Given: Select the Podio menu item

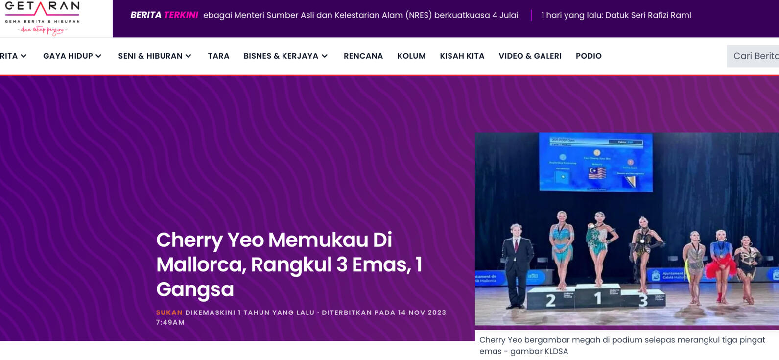Looking at the screenshot, I should pyautogui.click(x=588, y=56).
